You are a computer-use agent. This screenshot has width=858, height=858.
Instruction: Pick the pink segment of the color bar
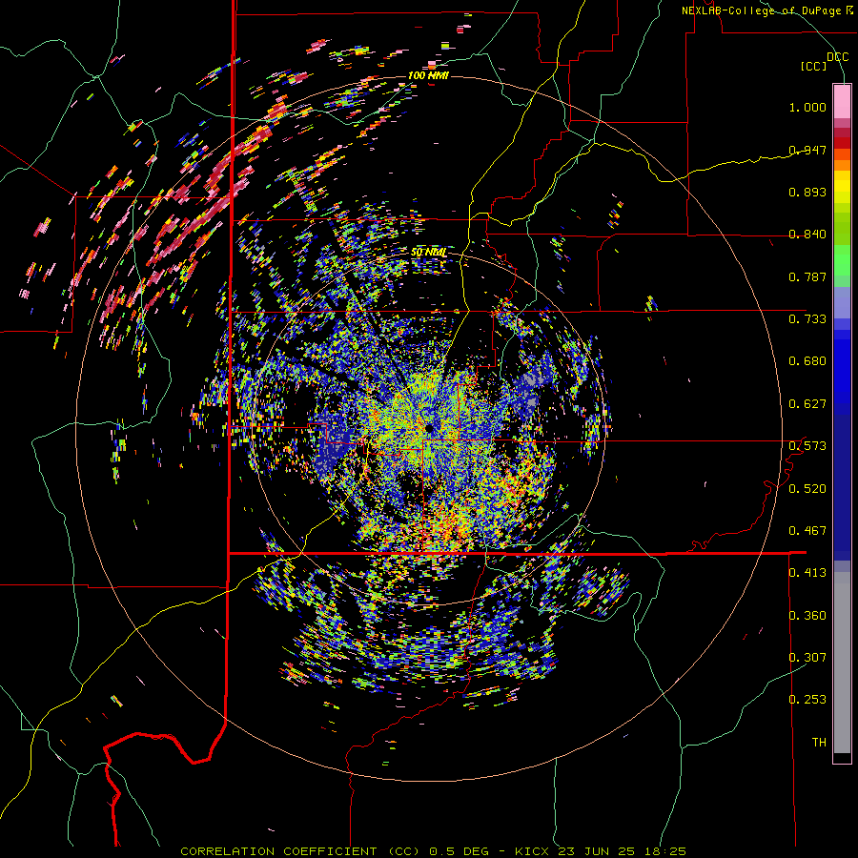pyautogui.click(x=842, y=102)
